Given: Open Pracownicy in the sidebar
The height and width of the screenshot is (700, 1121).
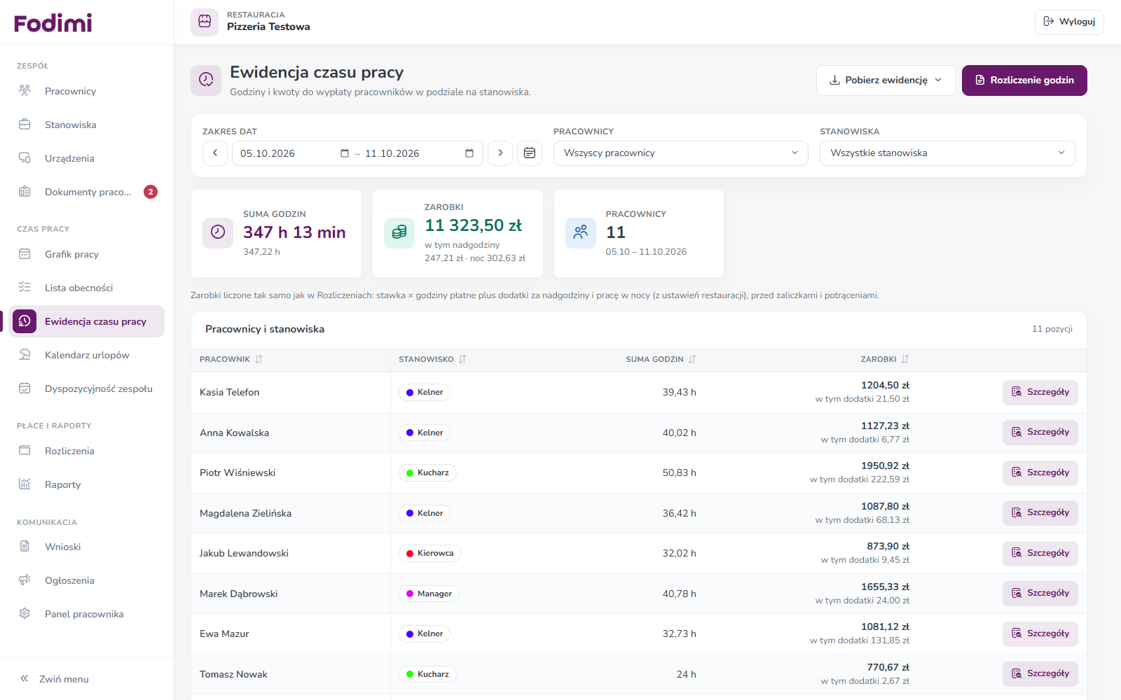Looking at the screenshot, I should coord(87,91).
